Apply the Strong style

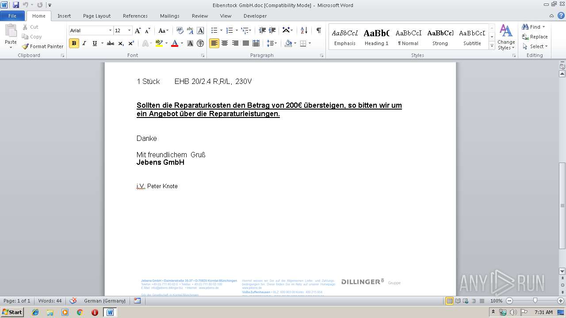[x=440, y=37]
